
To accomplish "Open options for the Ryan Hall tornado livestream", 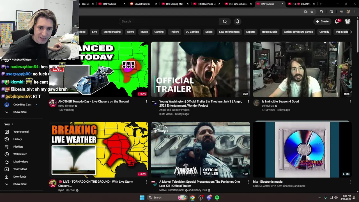I will [x=146, y=182].
